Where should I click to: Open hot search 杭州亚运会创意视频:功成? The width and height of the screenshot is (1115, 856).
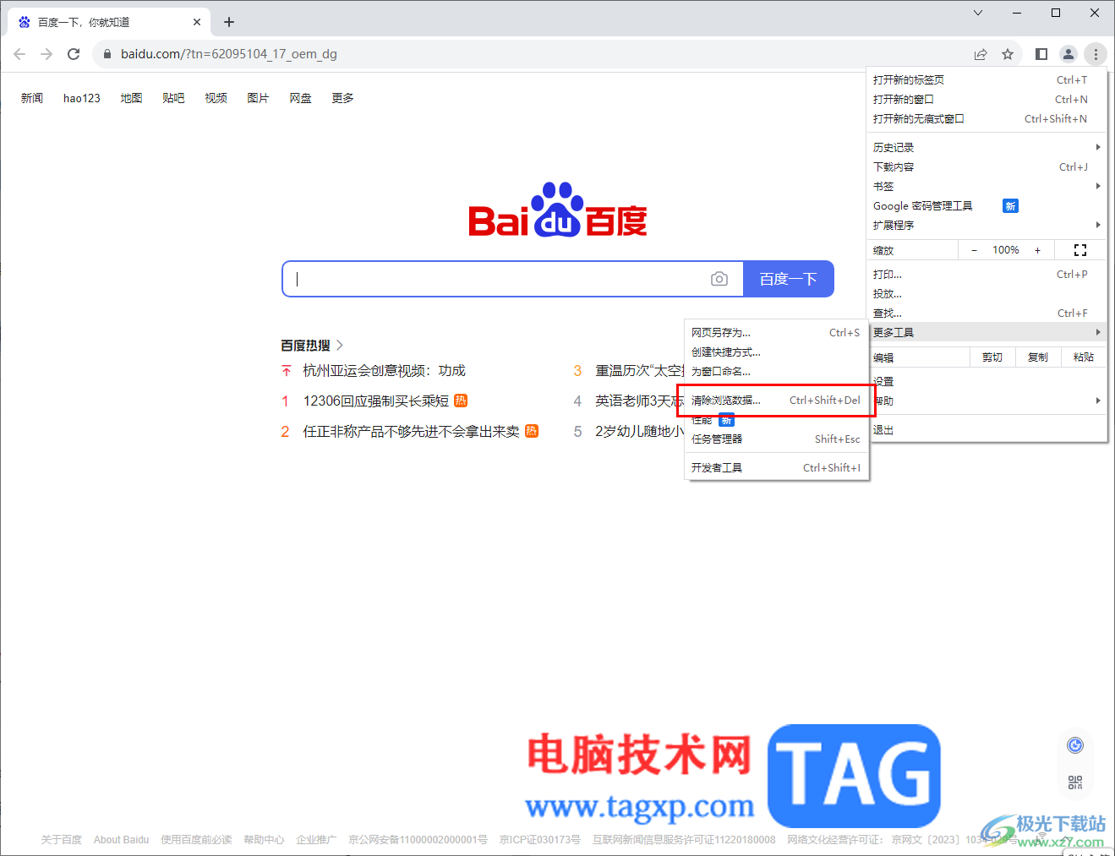click(x=384, y=371)
